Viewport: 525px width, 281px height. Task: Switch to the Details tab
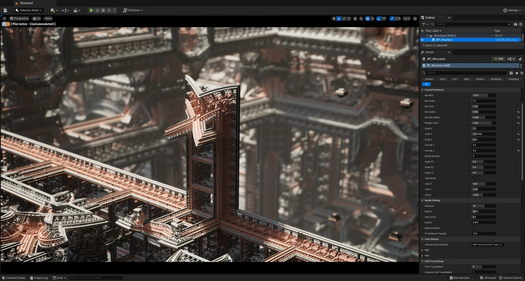[429, 52]
